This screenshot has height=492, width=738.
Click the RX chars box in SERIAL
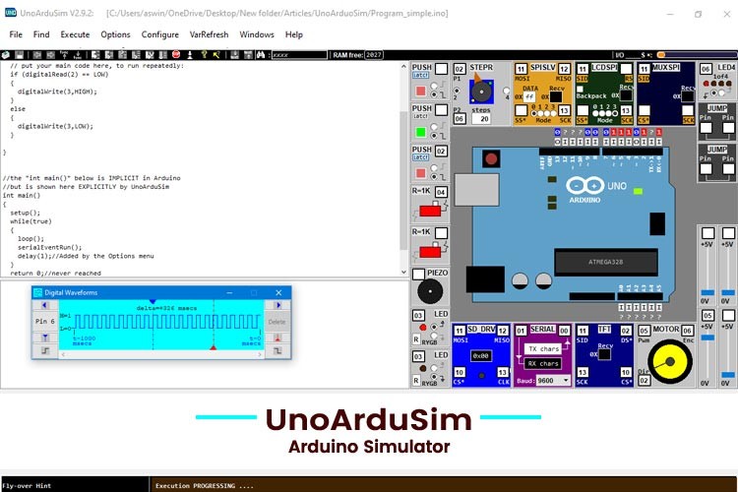click(542, 363)
